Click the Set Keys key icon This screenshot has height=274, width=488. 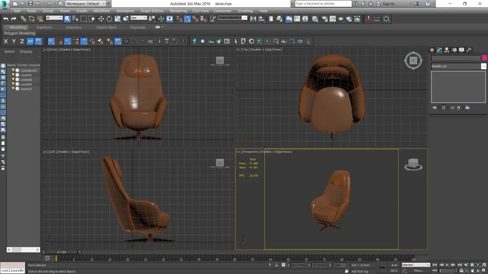tap(382, 268)
